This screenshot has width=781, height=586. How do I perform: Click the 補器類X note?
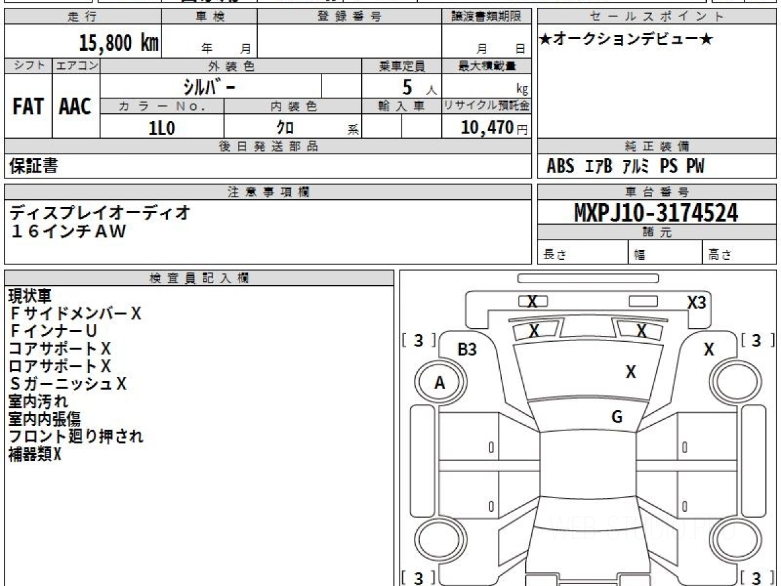34,454
